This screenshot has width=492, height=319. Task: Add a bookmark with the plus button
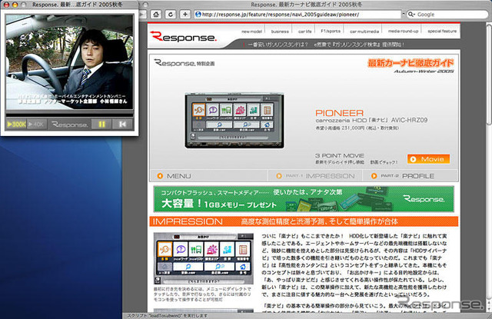[x=185, y=14]
